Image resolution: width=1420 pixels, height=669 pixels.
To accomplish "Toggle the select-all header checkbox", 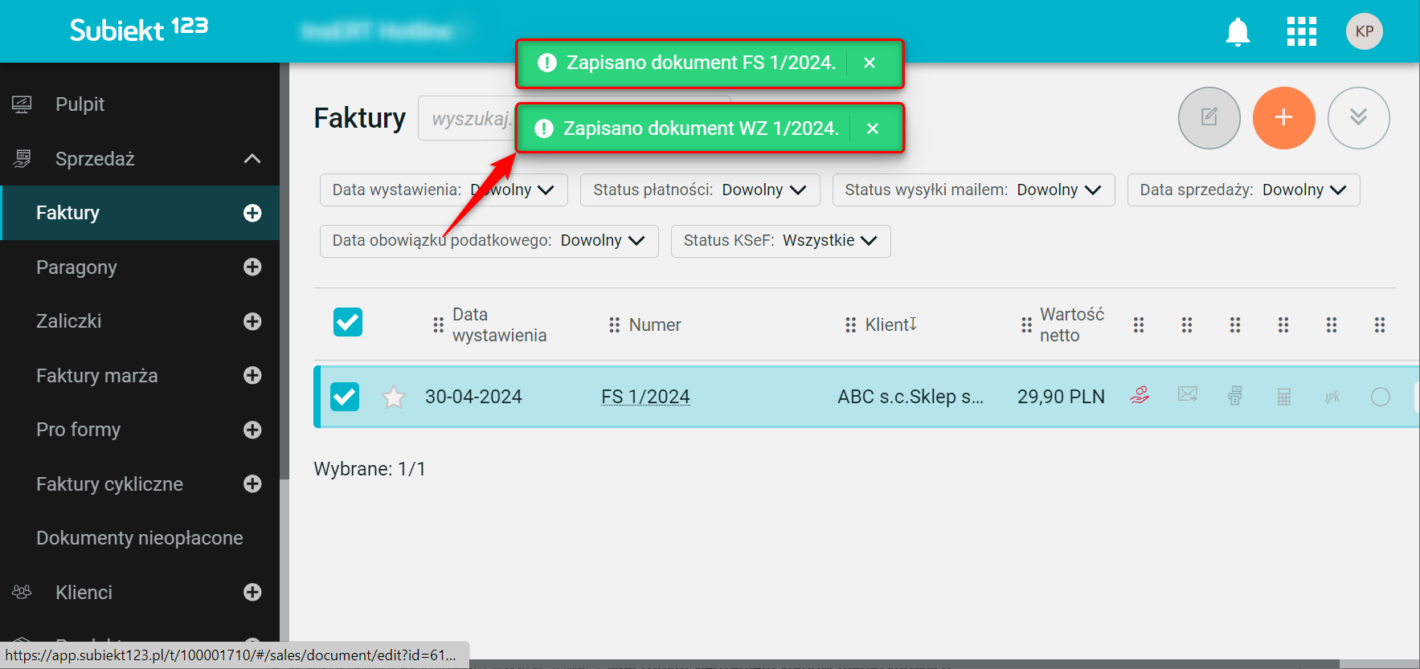I will [x=348, y=322].
